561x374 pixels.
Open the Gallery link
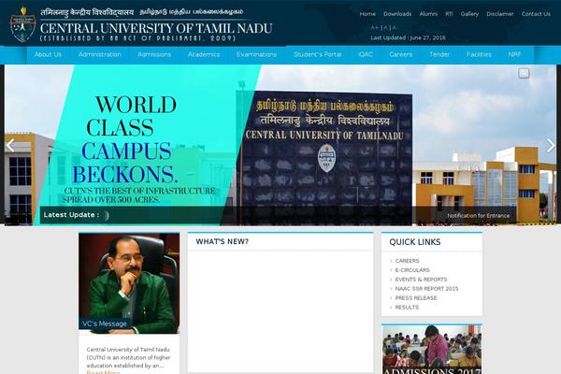[x=469, y=14]
